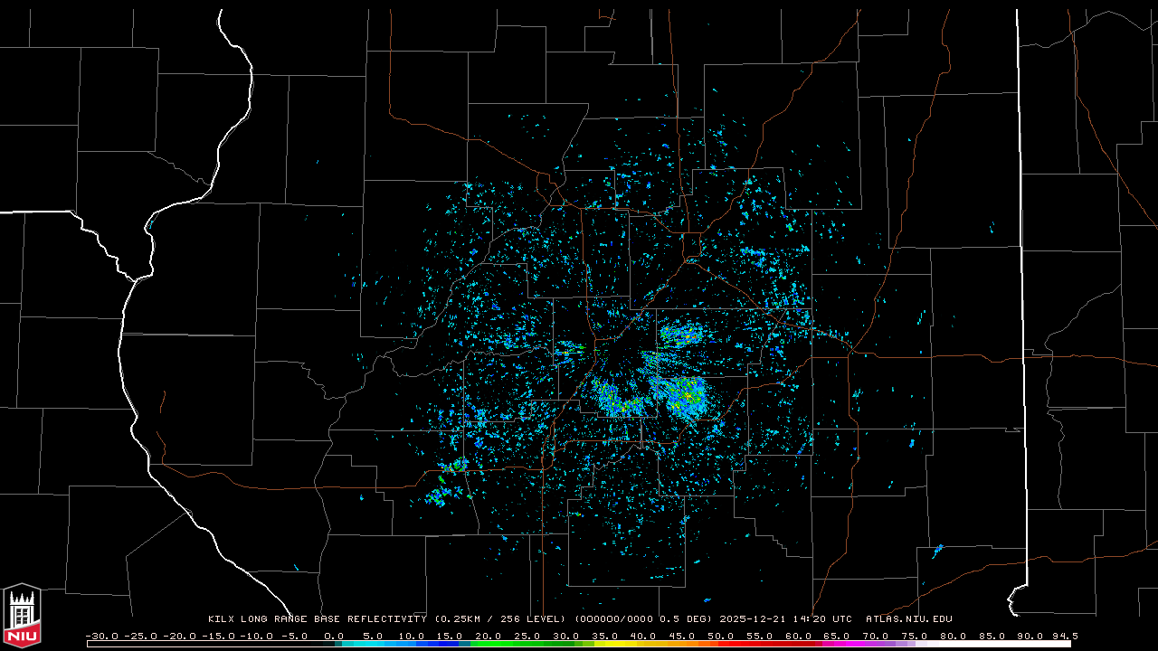The width and height of the screenshot is (1158, 651).
Task: Click the 94.5 maximum scale label
Action: coord(1064,636)
